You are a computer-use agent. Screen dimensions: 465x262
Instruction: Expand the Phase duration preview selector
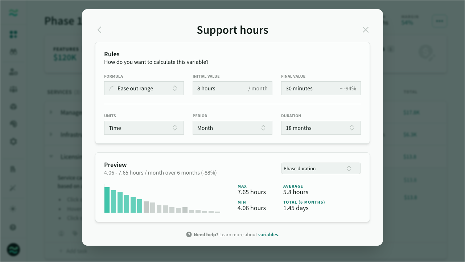pyautogui.click(x=321, y=168)
